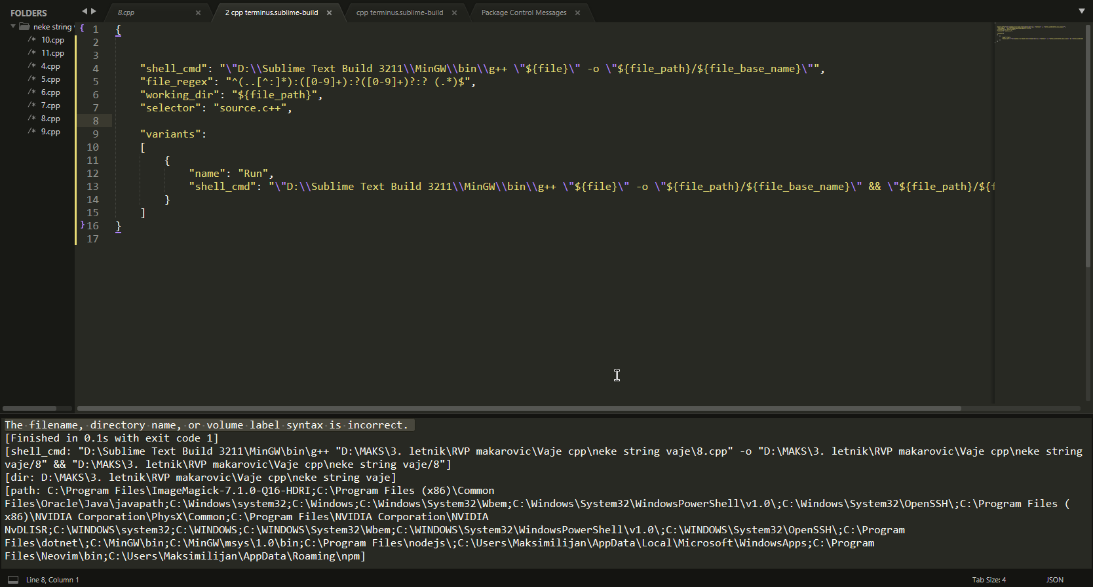Open 9.cpp in the folder list
1093x587 pixels.
50,132
